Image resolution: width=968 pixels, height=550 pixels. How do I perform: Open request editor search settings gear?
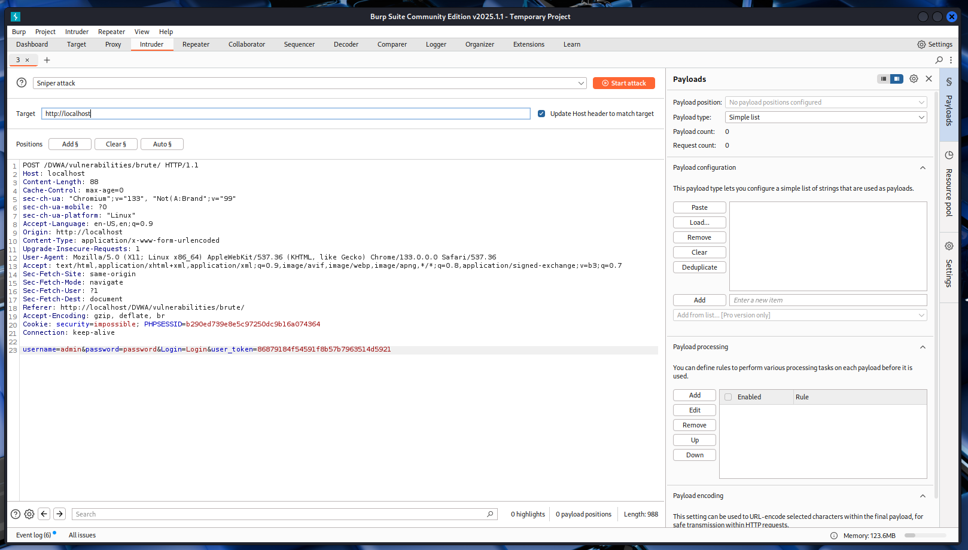[29, 514]
